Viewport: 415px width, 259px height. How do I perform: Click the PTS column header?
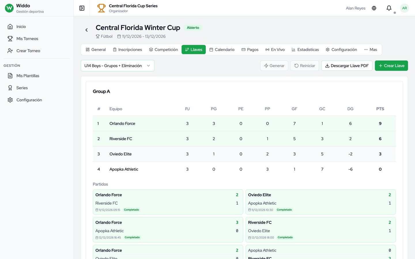tap(380, 109)
